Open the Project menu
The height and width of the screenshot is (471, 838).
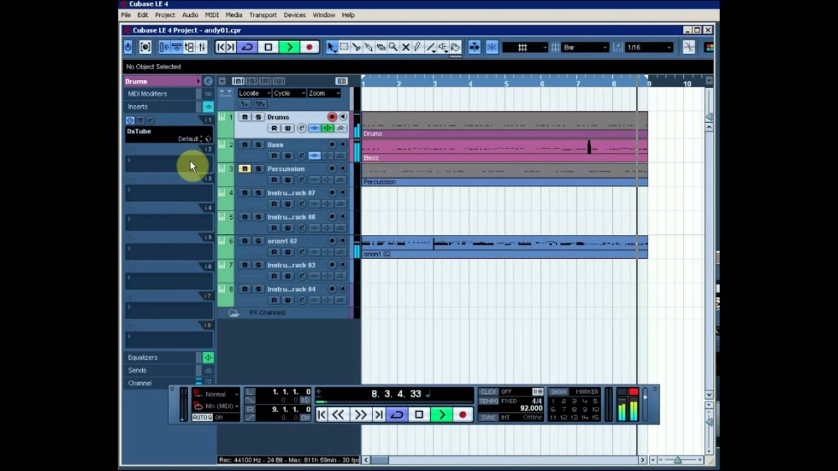point(165,15)
